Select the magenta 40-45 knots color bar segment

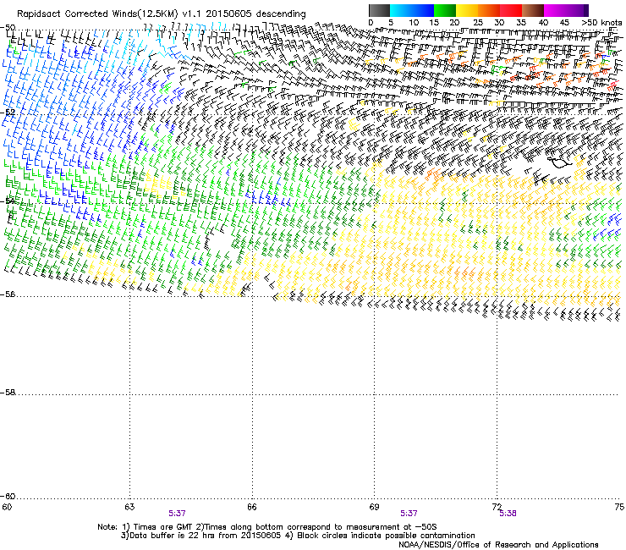point(555,10)
